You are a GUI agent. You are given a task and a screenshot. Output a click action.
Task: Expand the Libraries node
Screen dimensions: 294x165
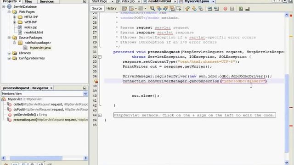click(9, 53)
